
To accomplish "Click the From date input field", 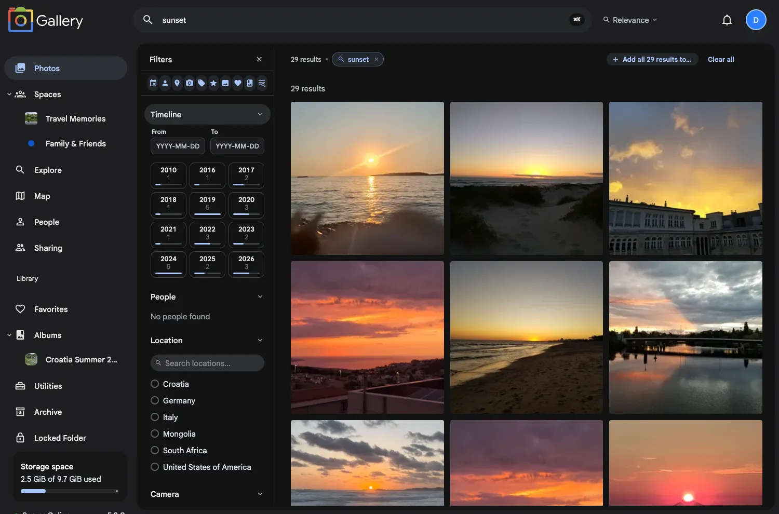I will 178,146.
